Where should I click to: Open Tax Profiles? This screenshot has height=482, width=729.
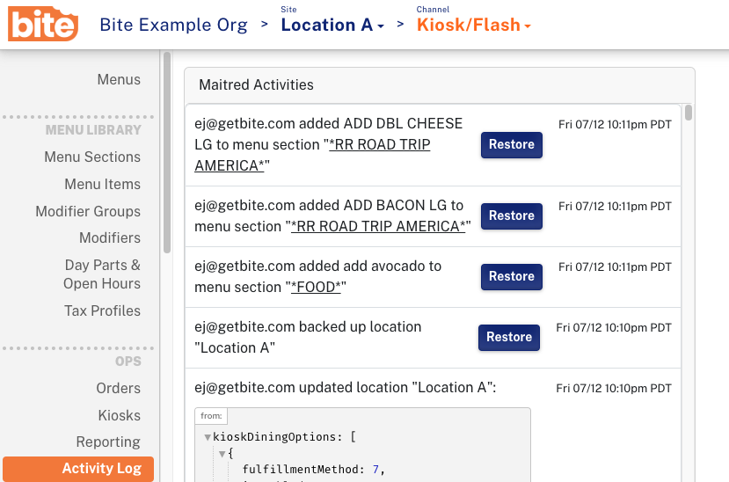click(x=102, y=311)
